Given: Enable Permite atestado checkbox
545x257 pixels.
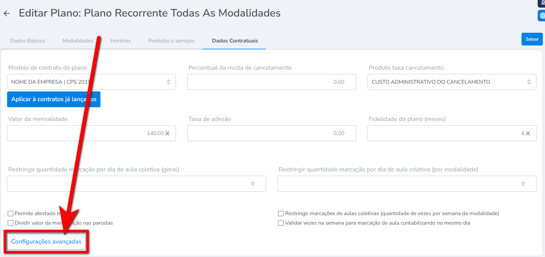Looking at the screenshot, I should pyautogui.click(x=11, y=214).
